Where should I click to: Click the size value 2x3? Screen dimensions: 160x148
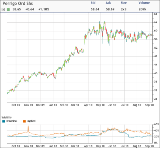tap(124, 9)
